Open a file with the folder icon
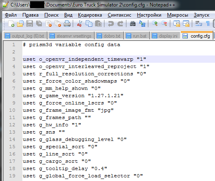Image resolution: width=215 pixels, height=181 pixels. [x=20, y=23]
